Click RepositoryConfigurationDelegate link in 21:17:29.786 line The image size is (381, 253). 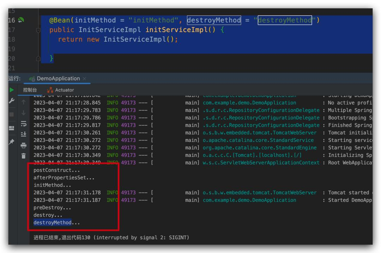click(261, 118)
